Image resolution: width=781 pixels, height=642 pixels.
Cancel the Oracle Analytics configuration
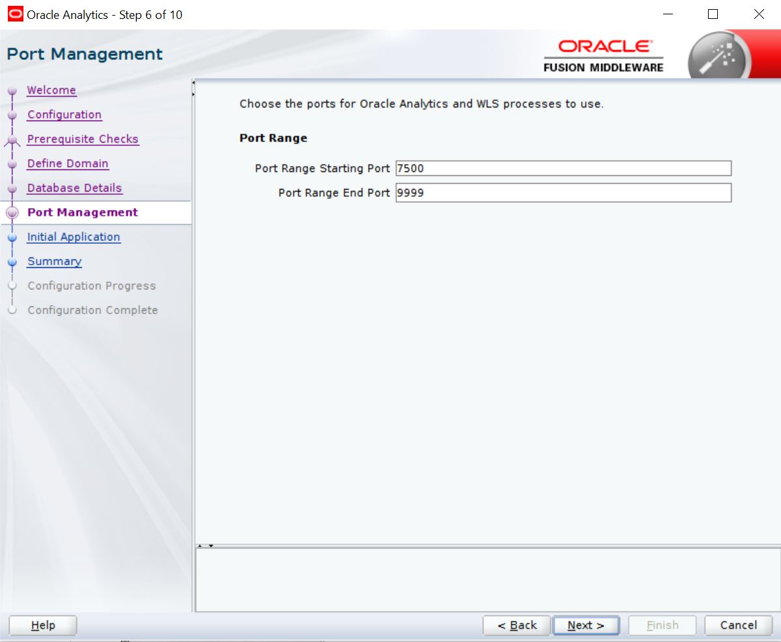tap(738, 625)
